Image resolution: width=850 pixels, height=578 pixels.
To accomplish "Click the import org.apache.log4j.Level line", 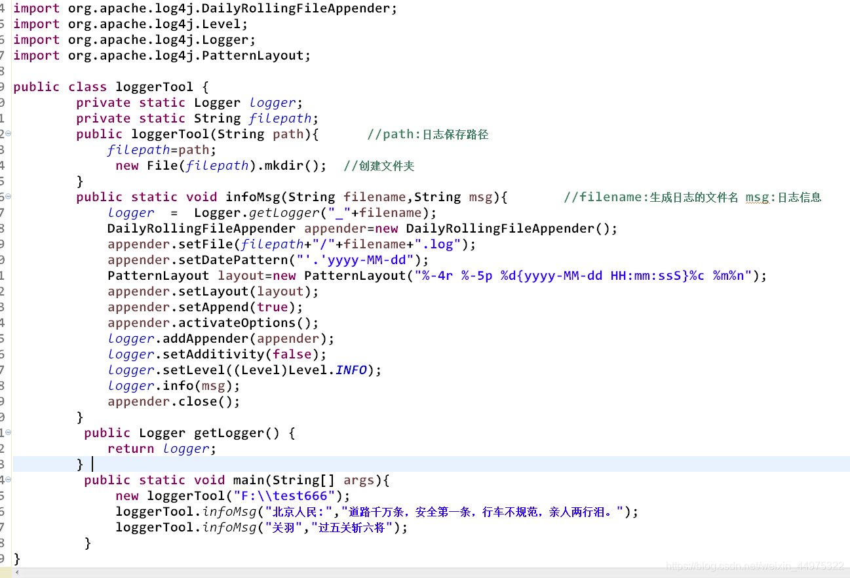I will (131, 24).
